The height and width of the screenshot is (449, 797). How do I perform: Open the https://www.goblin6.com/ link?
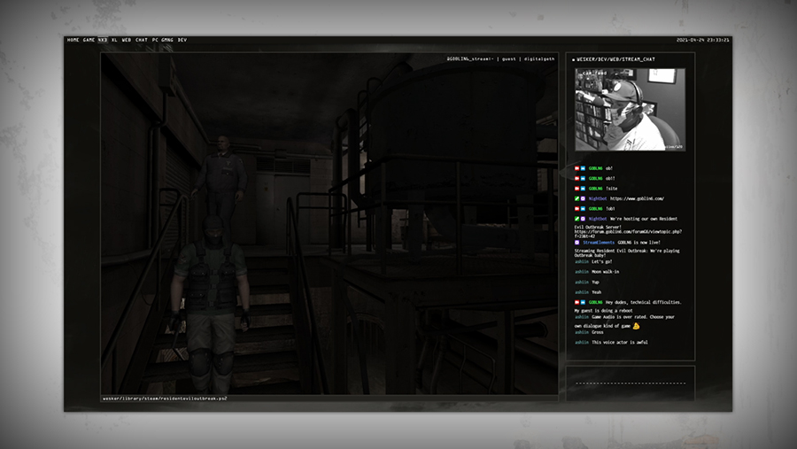click(x=637, y=199)
